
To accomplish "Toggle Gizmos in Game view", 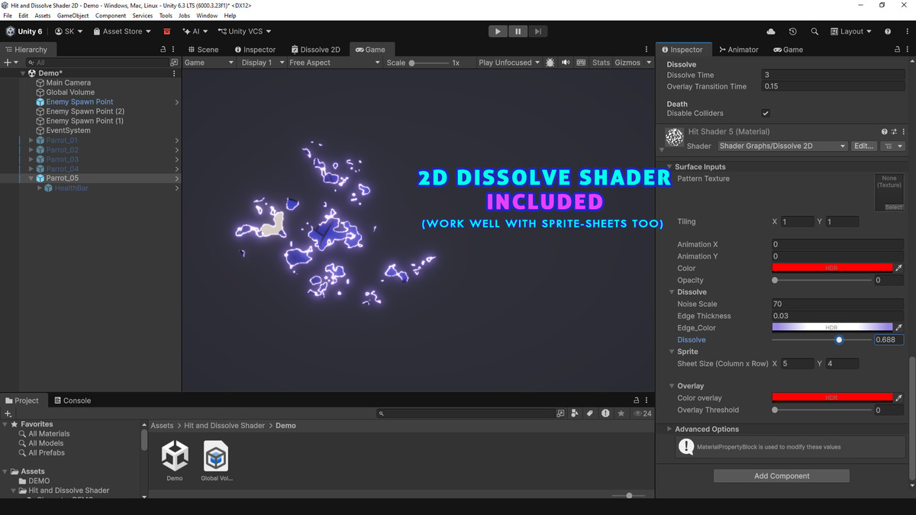I will pyautogui.click(x=627, y=63).
